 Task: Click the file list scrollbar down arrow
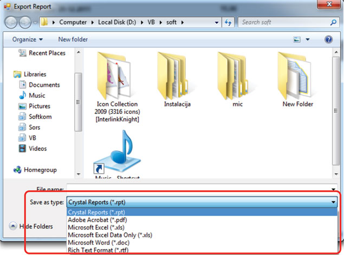[x=336, y=174]
